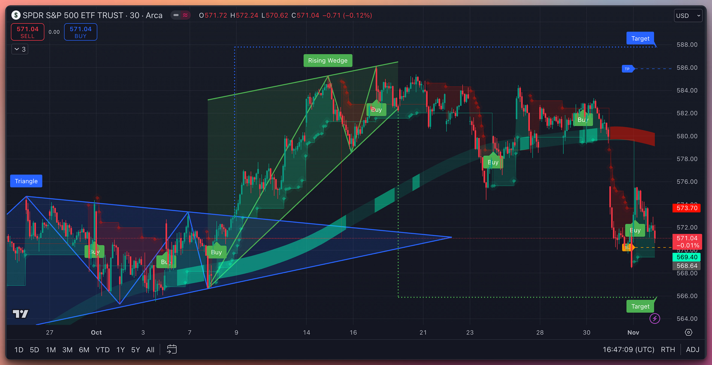Click the Buy signal label near October 8

216,252
